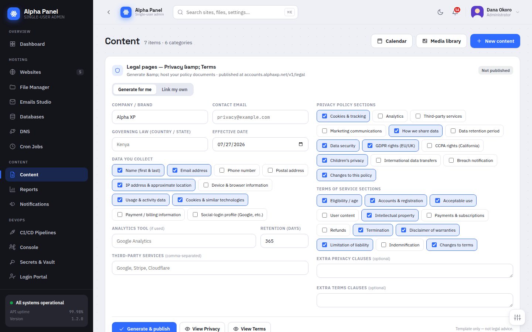Uncheck Termination terms section

361,230
